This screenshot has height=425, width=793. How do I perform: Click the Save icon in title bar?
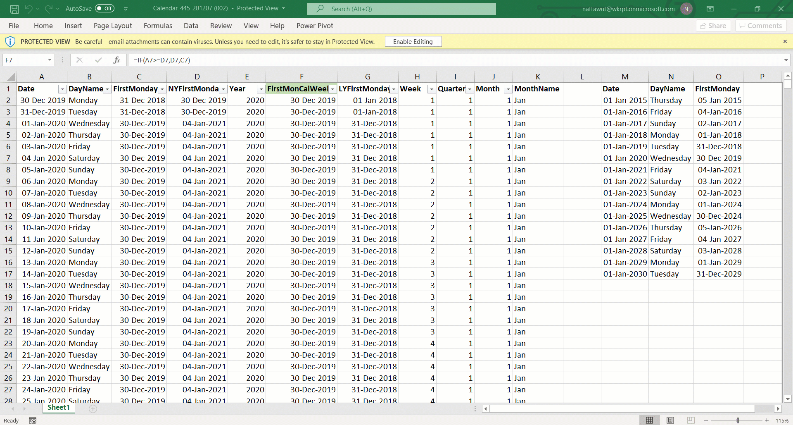14,9
